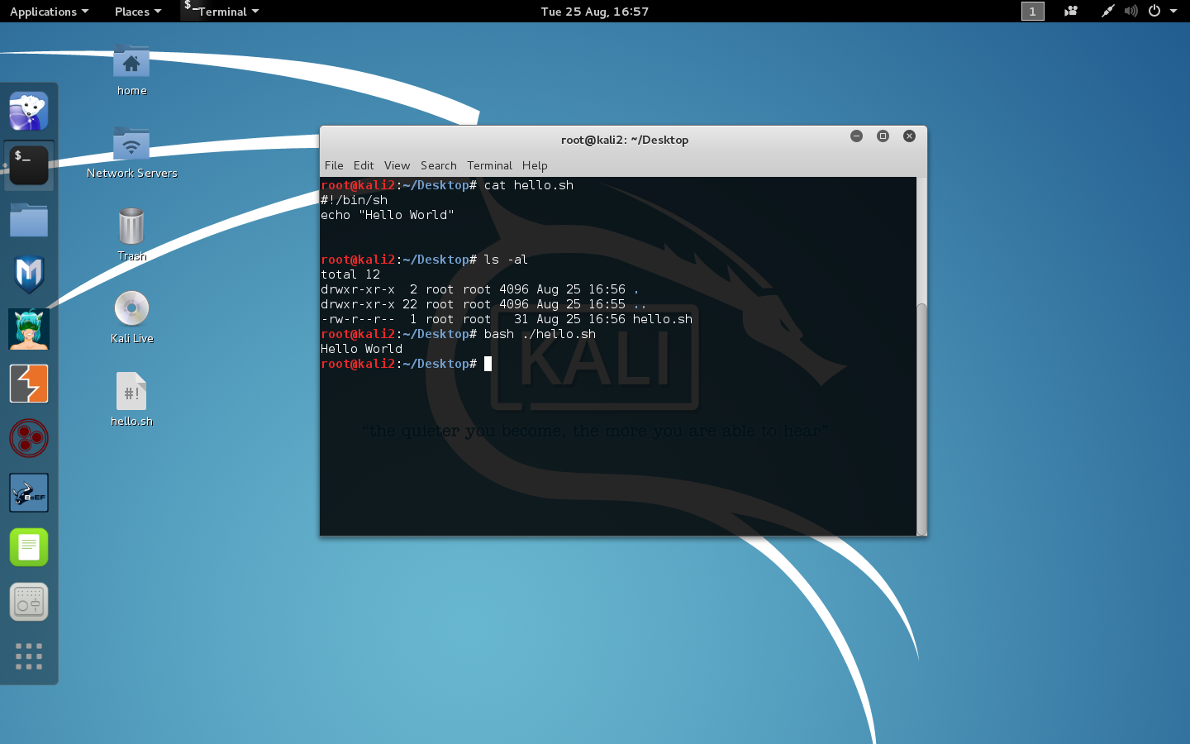
Task: Click the network connection icon in top bar
Action: 1108,11
